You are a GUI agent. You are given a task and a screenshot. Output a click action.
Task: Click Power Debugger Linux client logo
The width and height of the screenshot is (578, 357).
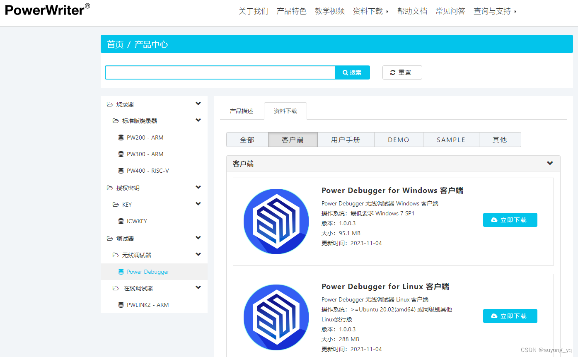(276, 317)
